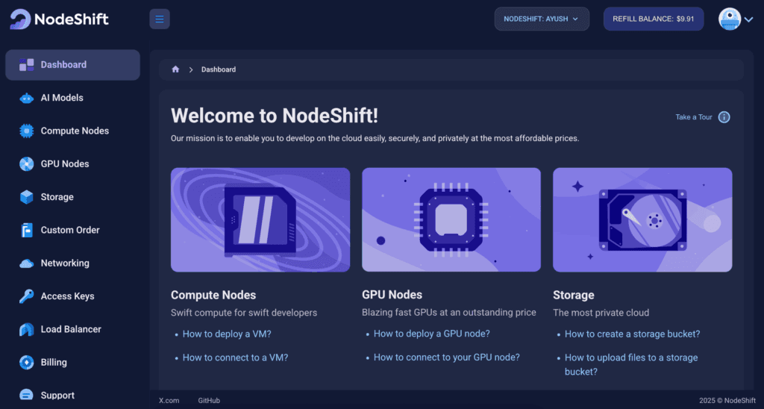Click the Compute Nodes chip icon

[x=27, y=131]
